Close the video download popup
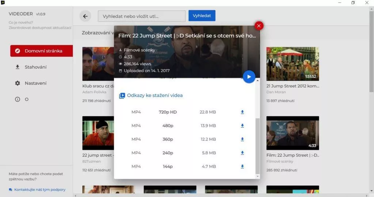The image size is (374, 197). [x=259, y=26]
